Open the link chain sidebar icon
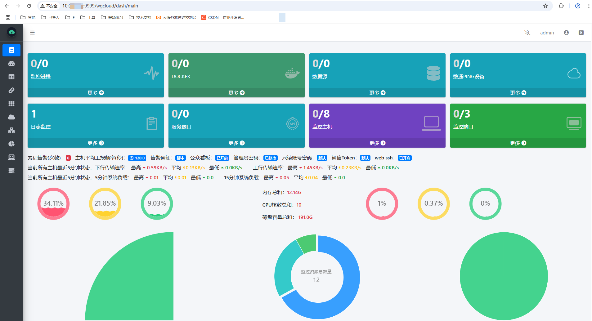This screenshot has width=592, height=321. (11, 90)
